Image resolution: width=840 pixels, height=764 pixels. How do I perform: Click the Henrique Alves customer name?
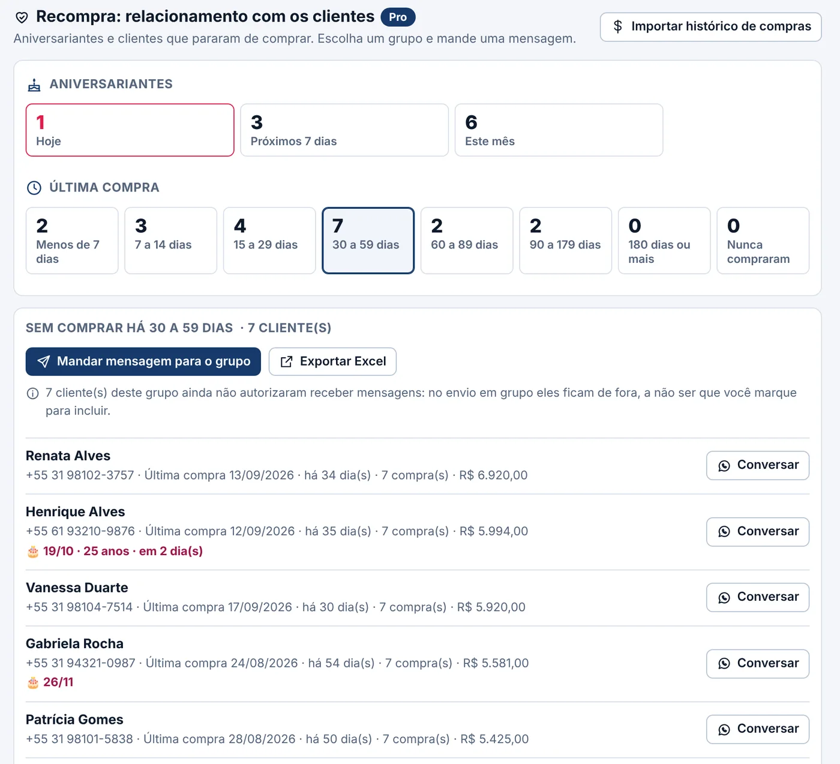(x=75, y=512)
